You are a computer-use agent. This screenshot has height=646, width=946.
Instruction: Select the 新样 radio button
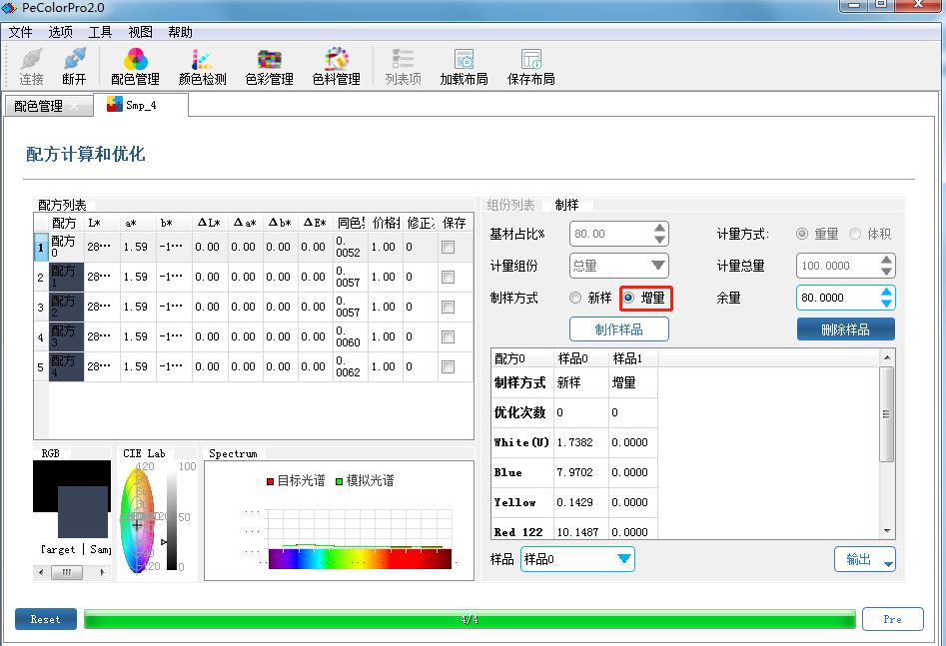[575, 298]
